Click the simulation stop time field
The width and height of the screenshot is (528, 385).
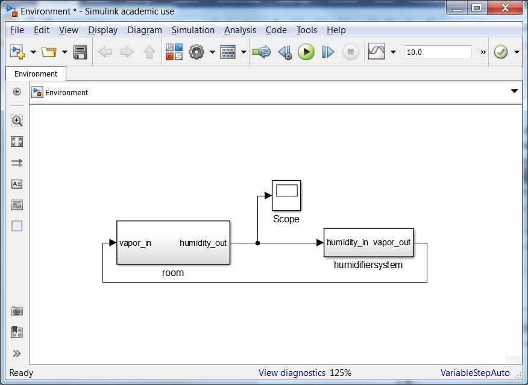pyautogui.click(x=438, y=52)
